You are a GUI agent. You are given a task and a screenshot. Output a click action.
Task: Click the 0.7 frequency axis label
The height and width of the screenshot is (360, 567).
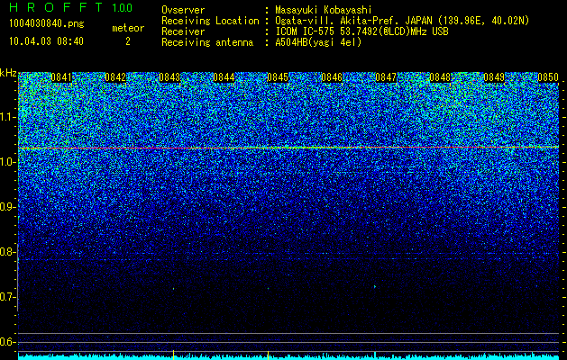click(8, 297)
